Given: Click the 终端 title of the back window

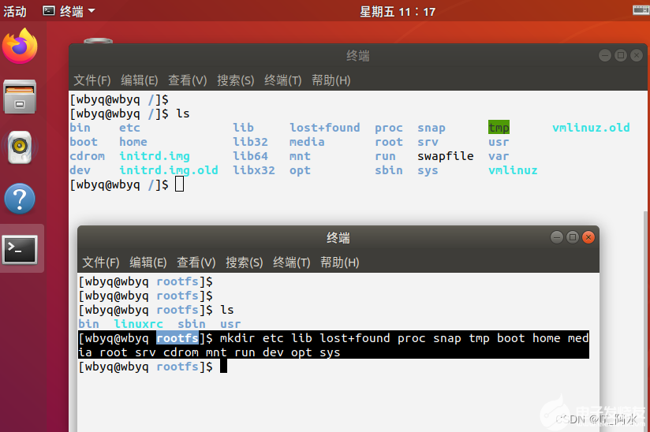Looking at the screenshot, I should (x=358, y=55).
